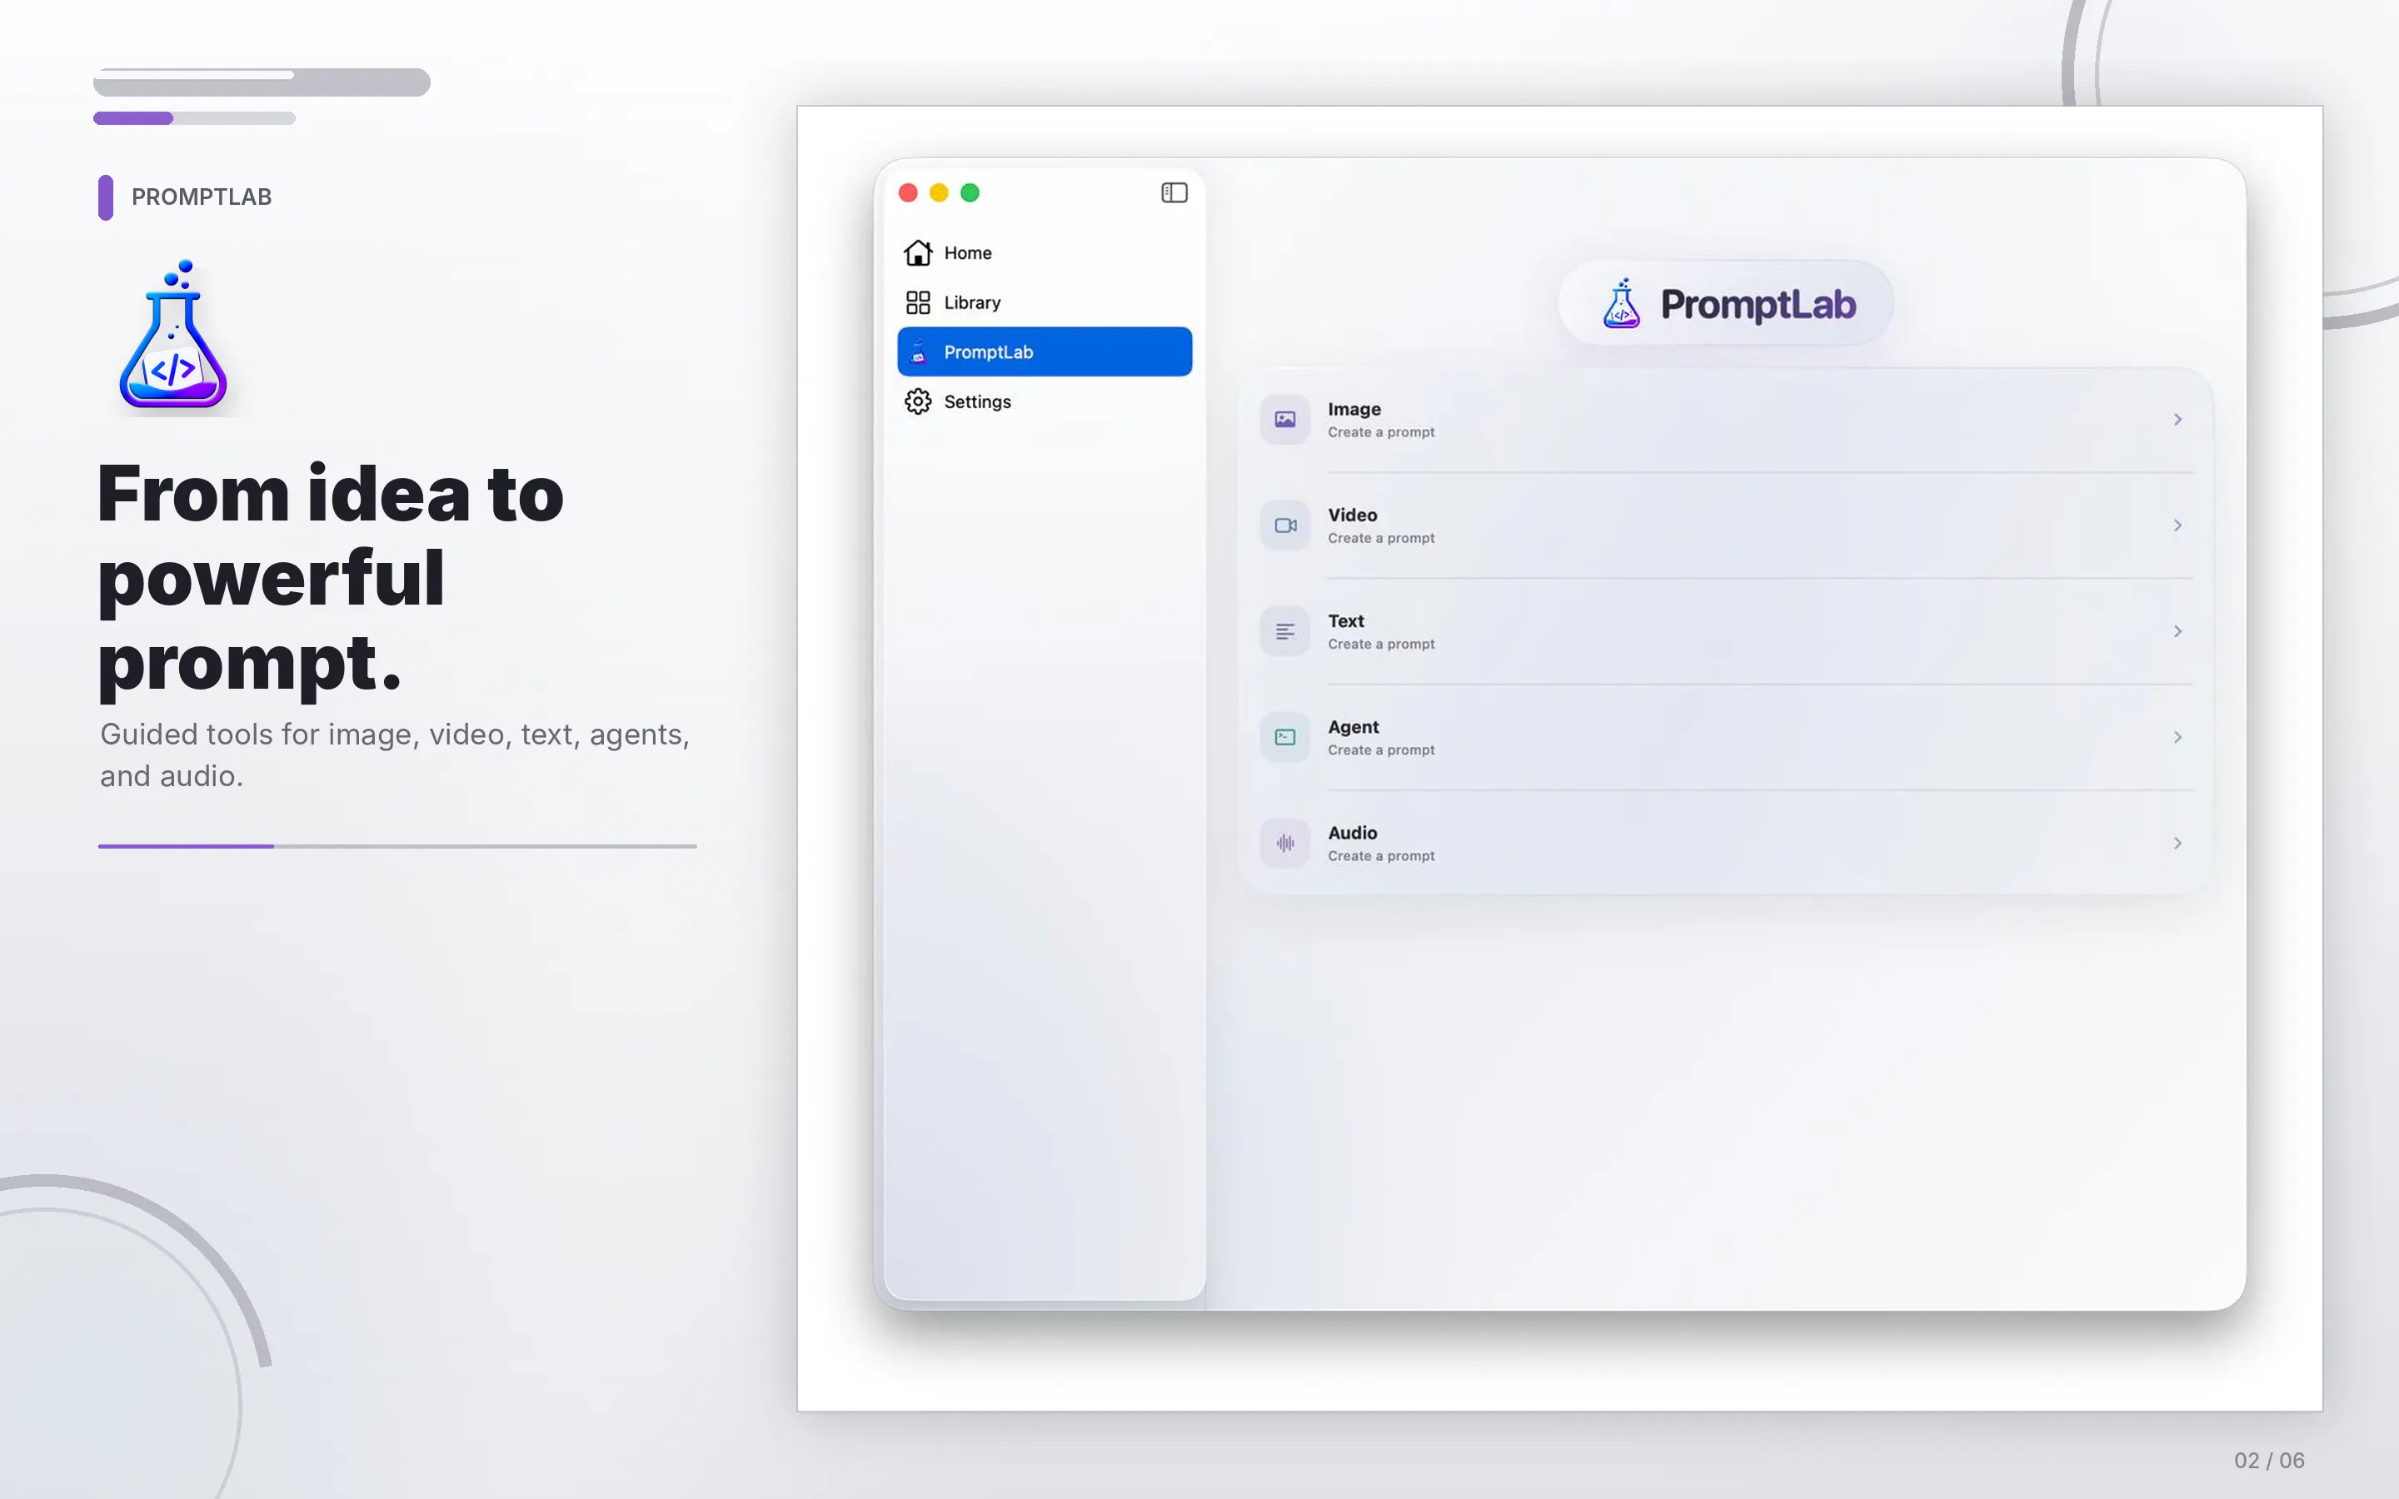Click the '02 / 06' page indicator
2399x1499 pixels.
[2268, 1461]
